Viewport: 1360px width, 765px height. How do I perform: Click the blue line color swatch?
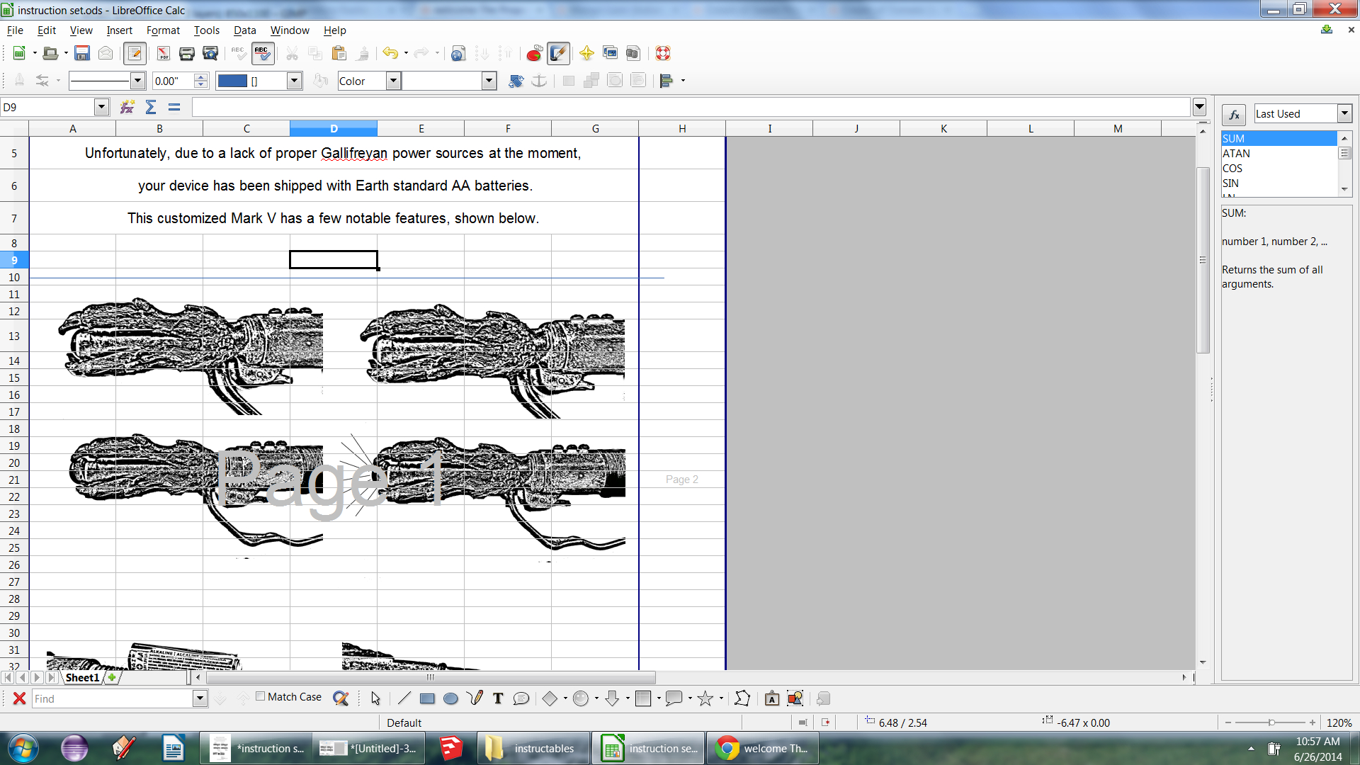[x=232, y=81]
